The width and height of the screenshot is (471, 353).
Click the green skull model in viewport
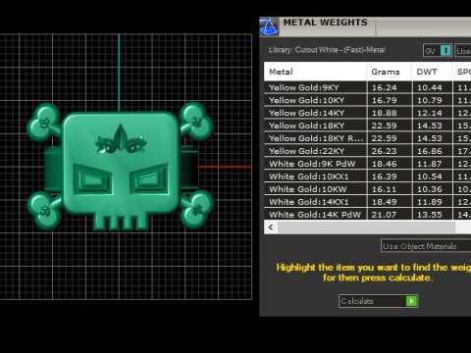(x=121, y=167)
